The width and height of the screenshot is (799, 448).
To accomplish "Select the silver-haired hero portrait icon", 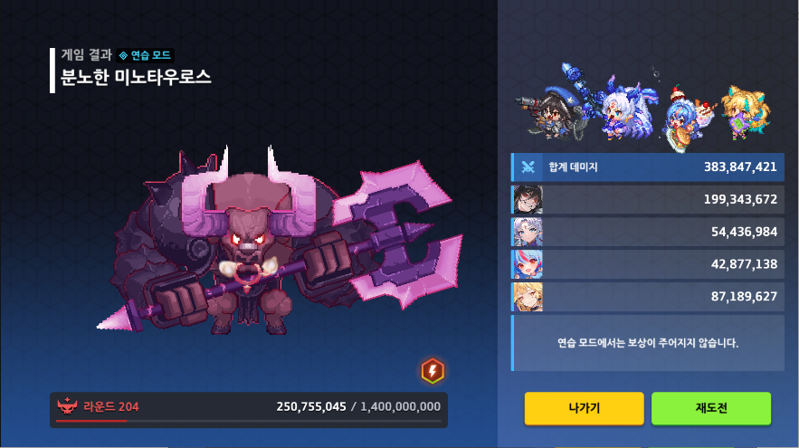I will pyautogui.click(x=528, y=232).
